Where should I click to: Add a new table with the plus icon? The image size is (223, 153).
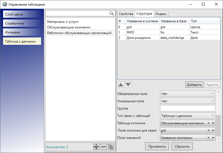(96, 147)
